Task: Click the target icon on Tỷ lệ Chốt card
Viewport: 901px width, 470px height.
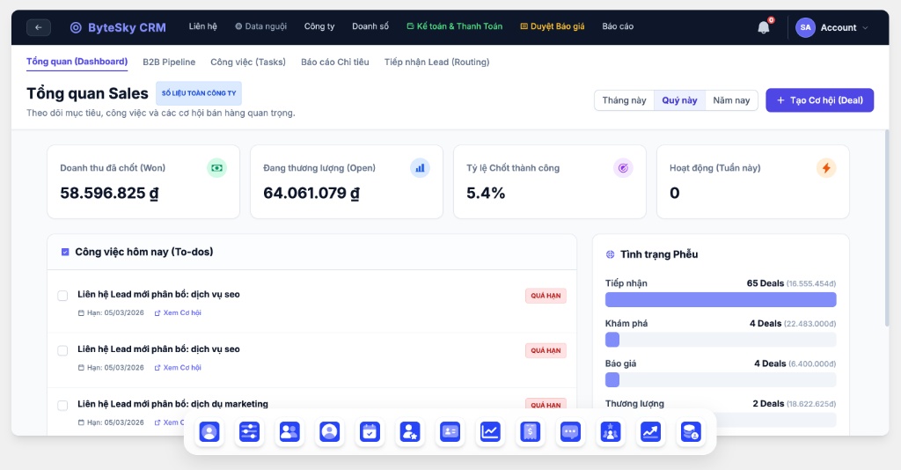Action: tap(623, 168)
